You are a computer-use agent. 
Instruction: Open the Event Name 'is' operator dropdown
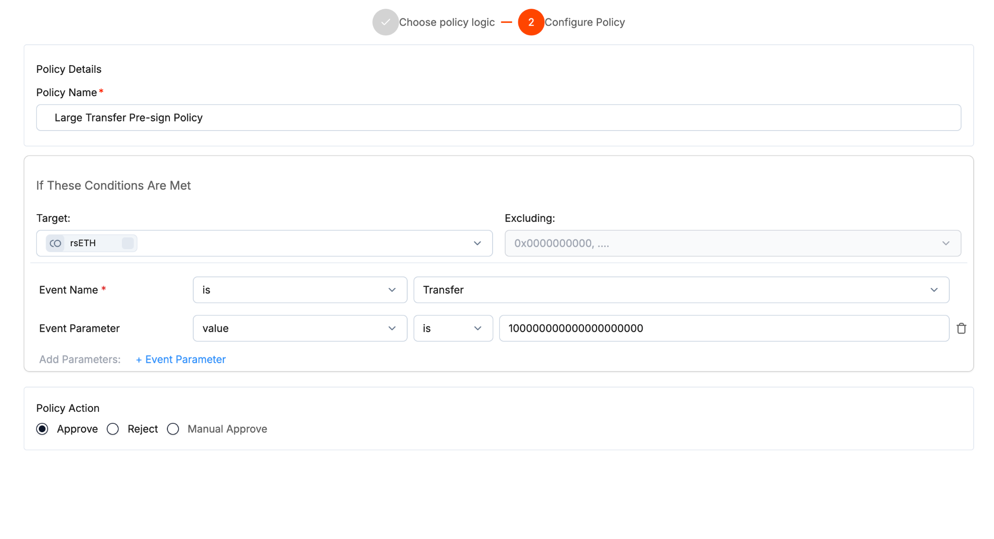point(299,290)
